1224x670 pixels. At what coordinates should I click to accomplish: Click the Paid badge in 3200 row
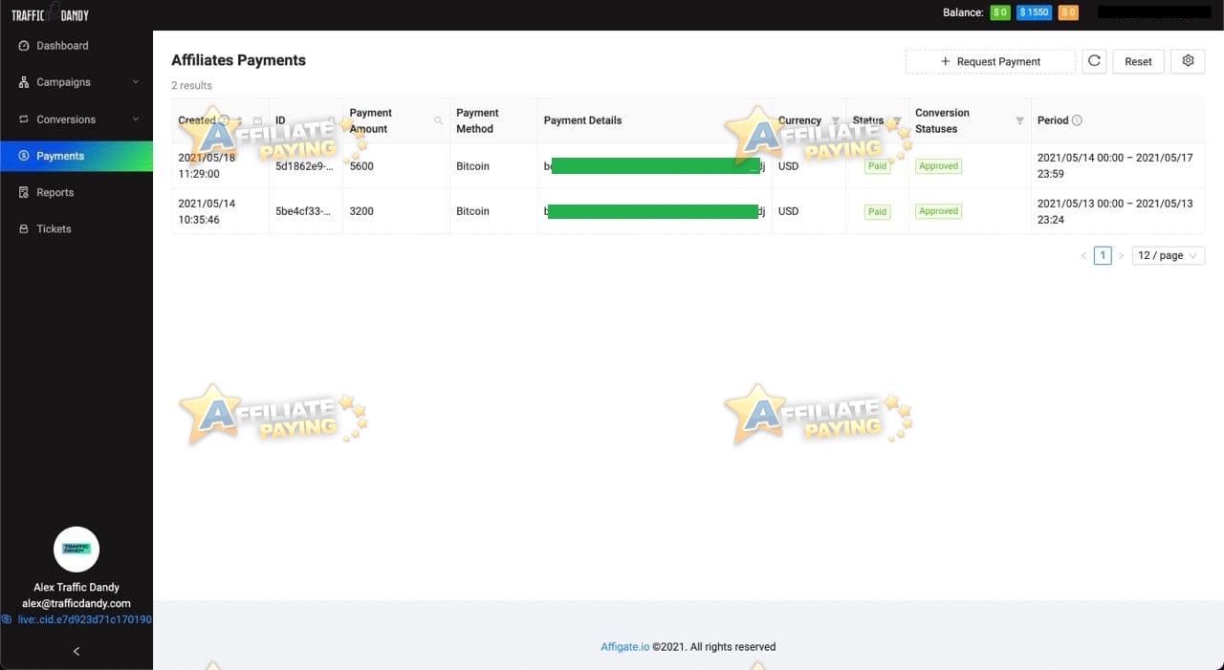click(x=877, y=211)
